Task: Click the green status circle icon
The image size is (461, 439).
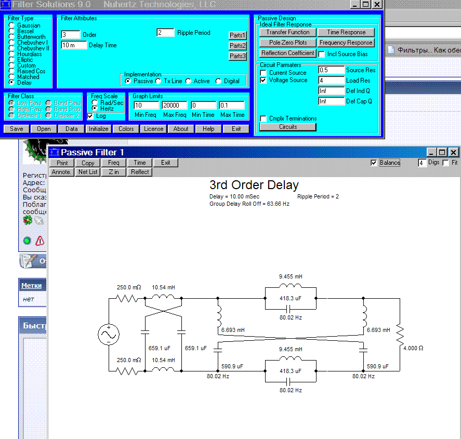Action: click(27, 241)
